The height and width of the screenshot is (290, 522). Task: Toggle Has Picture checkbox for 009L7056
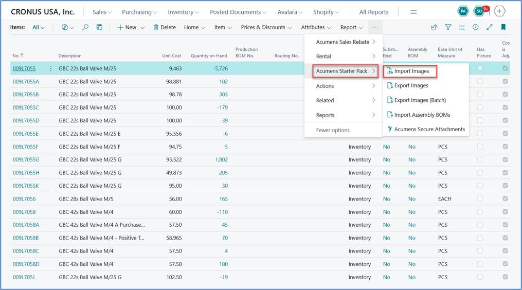tap(480, 199)
